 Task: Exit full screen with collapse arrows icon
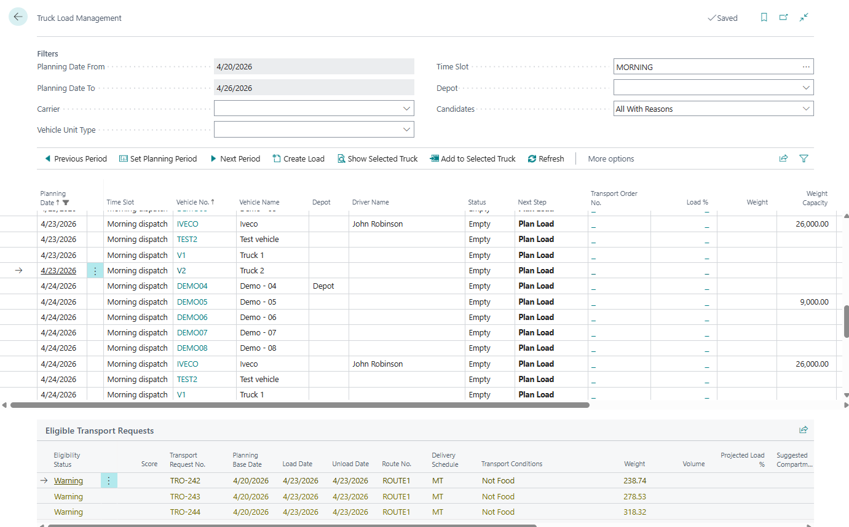coord(804,17)
